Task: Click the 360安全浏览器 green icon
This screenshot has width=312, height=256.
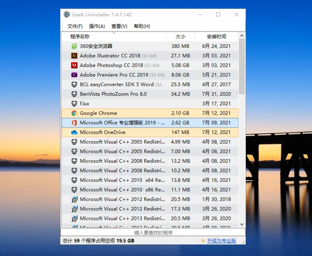Action: click(x=74, y=46)
